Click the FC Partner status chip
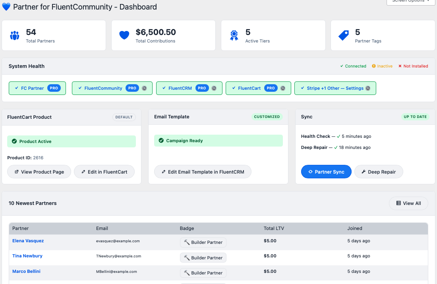This screenshot has height=284, width=437. 37,88
